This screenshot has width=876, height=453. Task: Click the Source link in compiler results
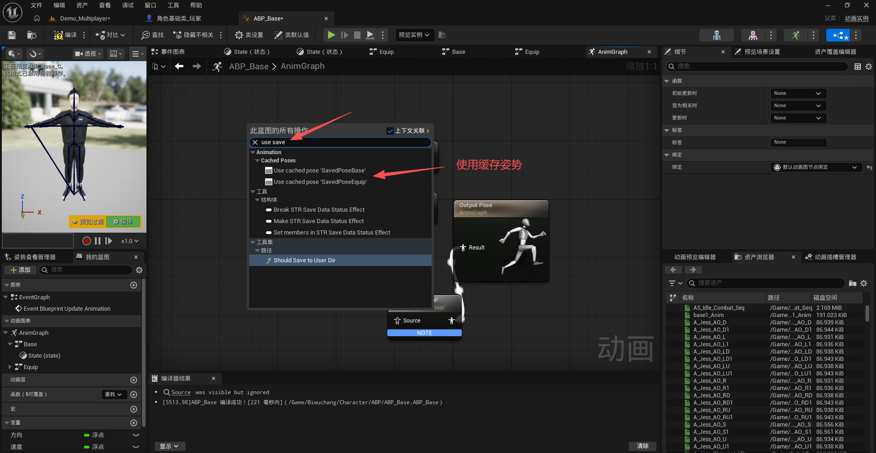[x=181, y=392]
